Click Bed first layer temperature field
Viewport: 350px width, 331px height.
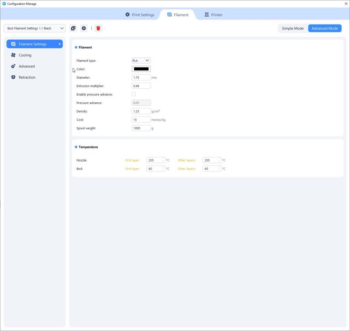156,169
